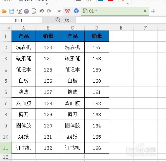Select cell A10 A4纸
Screen dimensions: 166x161
click(x=23, y=137)
